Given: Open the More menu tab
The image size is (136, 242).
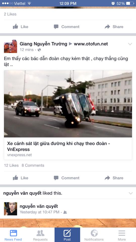Looking at the screenshot, I should click(122, 235).
